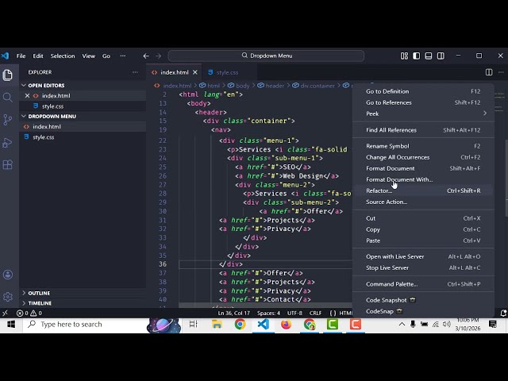508x381 pixels.
Task: Open the Extensions view
Action: click(x=7, y=164)
